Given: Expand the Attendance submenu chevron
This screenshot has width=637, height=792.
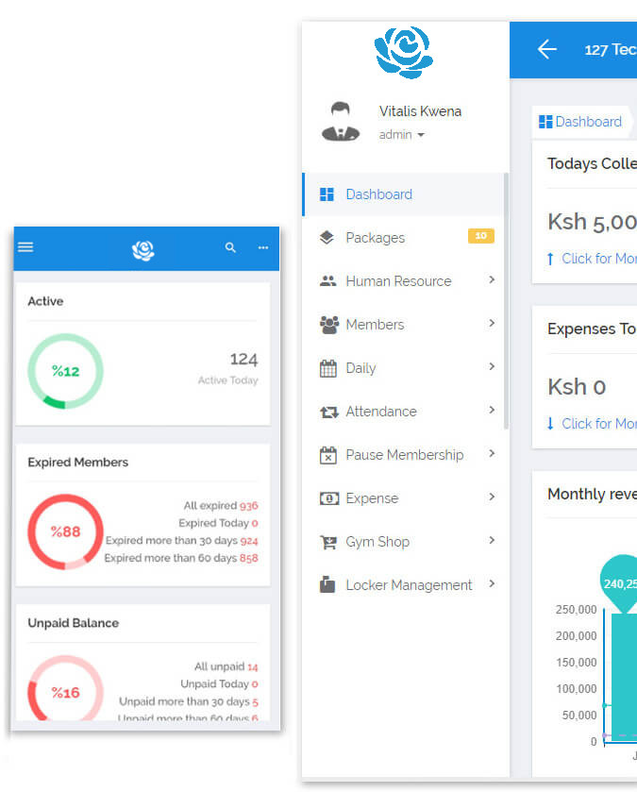Looking at the screenshot, I should (x=492, y=410).
